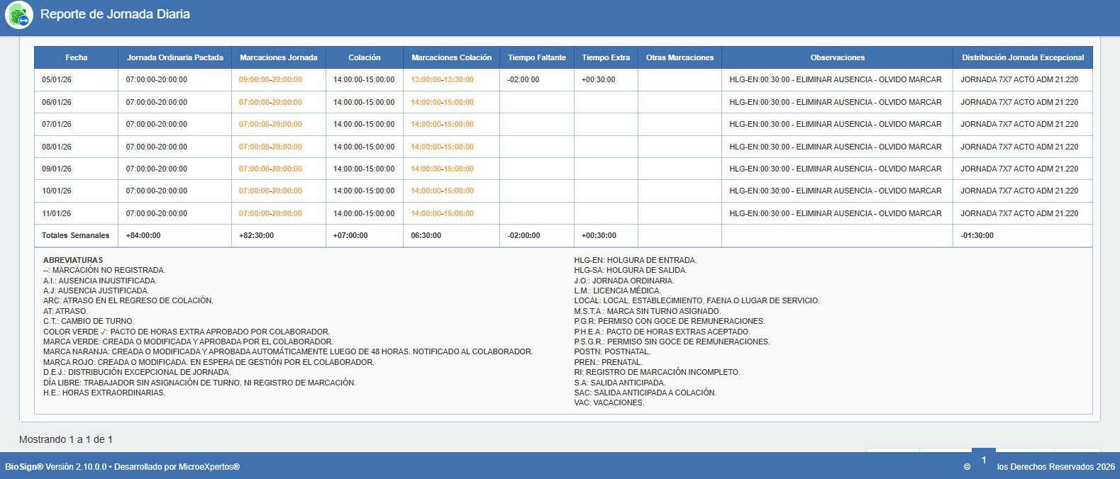1120x479 pixels.
Task: Click the 06:30:00 Marcaciones Colación total
Action: 426,235
